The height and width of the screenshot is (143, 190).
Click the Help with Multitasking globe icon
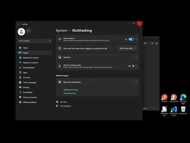60,82
